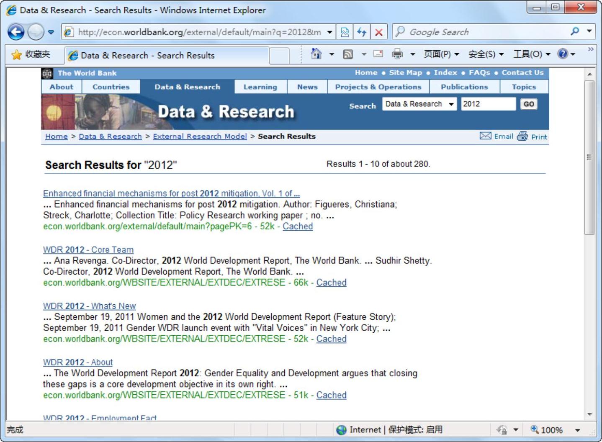
Task: Click the Data & Research breadcrumb link
Action: [x=110, y=136]
